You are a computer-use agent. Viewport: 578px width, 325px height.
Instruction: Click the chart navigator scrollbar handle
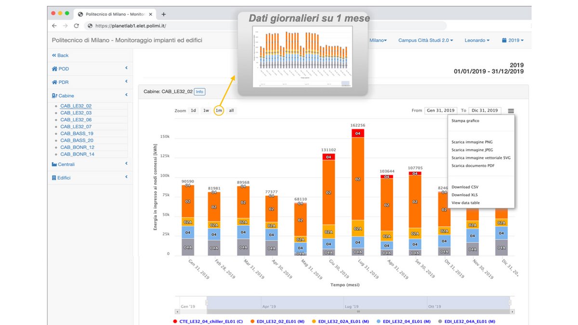pyautogui.click(x=358, y=312)
